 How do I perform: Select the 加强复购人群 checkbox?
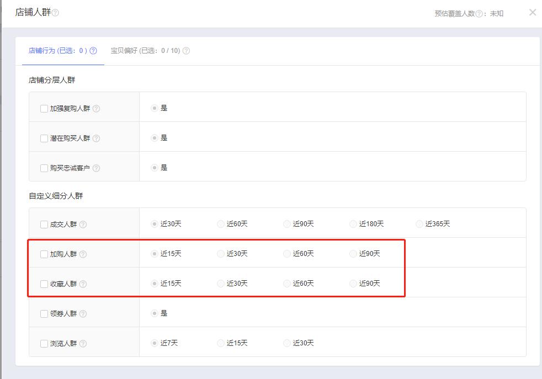tap(44, 109)
